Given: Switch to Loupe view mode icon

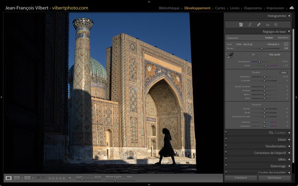Looking at the screenshot, I should point(8,178).
